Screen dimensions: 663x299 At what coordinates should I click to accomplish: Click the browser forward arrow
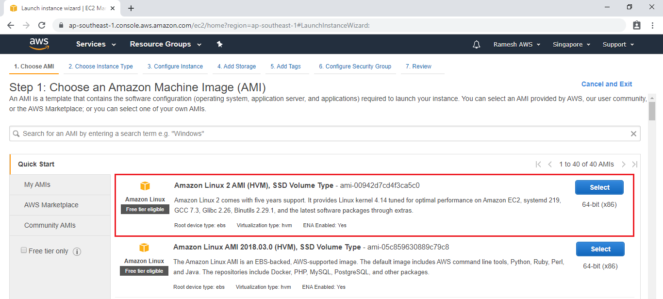26,25
